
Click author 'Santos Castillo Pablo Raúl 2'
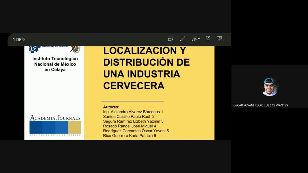(129, 116)
